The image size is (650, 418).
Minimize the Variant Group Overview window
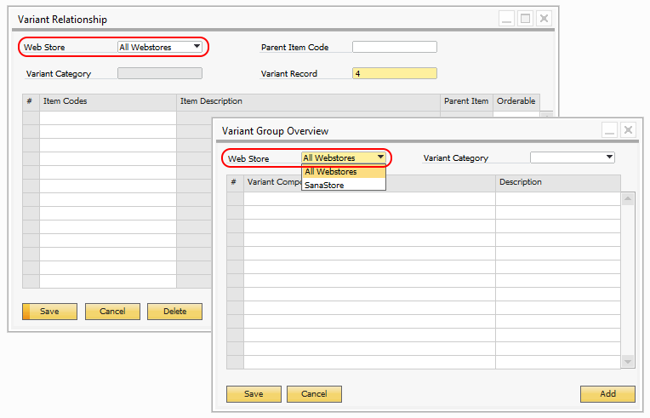point(609,130)
